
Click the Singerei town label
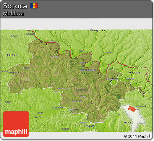point(65,129)
